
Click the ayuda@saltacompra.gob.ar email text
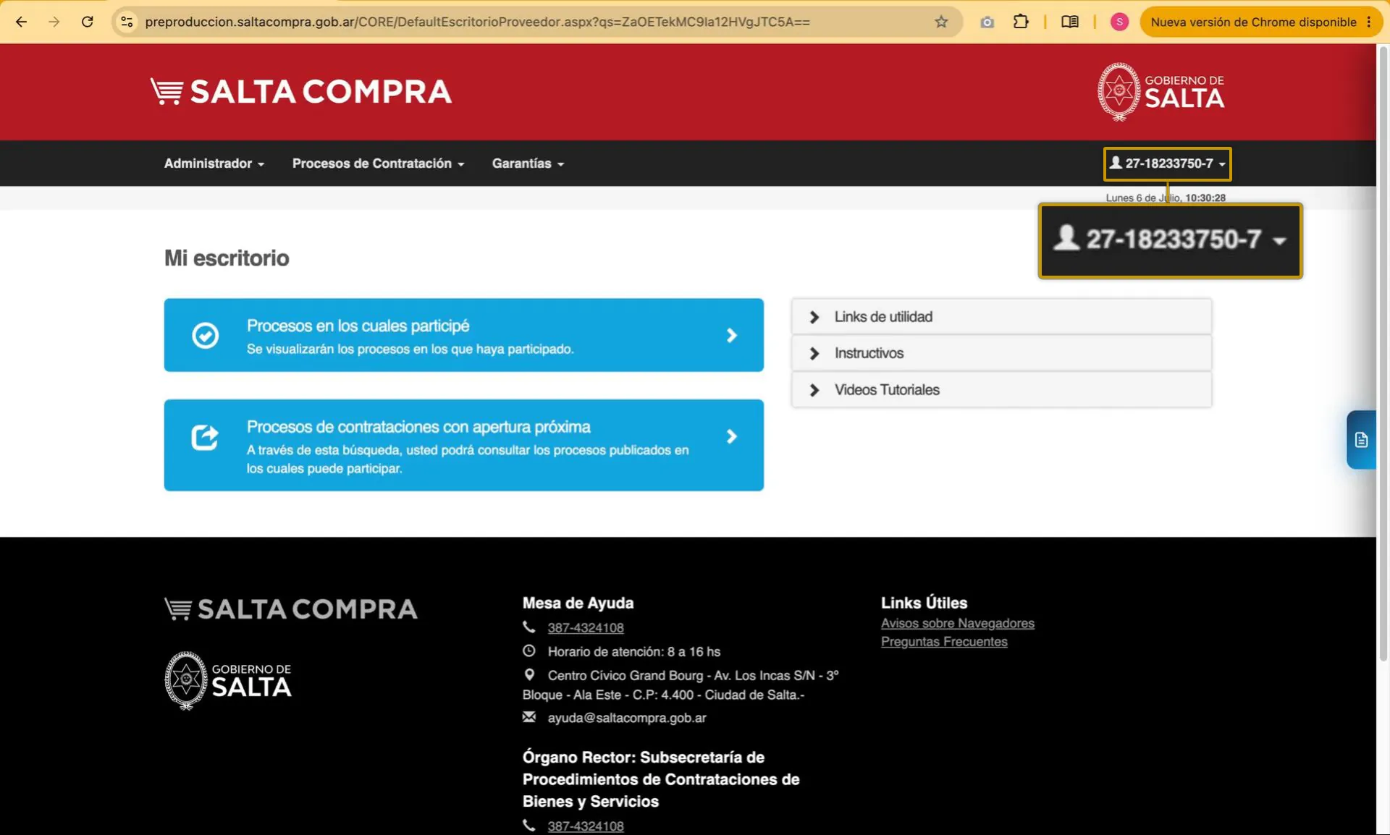tap(627, 718)
